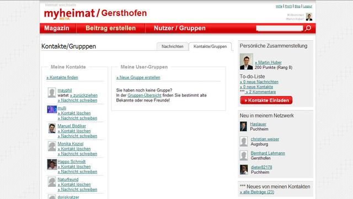Open dieter82178's avatar photo
The width and height of the screenshot is (353, 199).
tap(244, 170)
